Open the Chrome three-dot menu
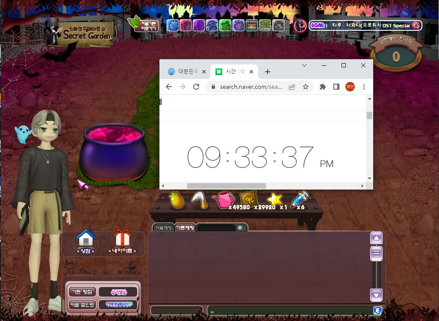Image resolution: width=439 pixels, height=321 pixels. tap(364, 87)
